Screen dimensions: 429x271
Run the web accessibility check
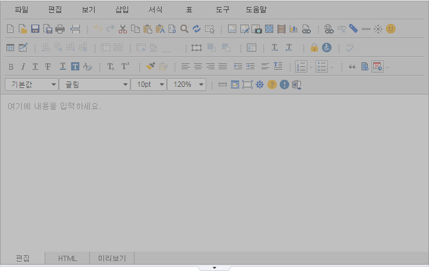(x=327, y=48)
